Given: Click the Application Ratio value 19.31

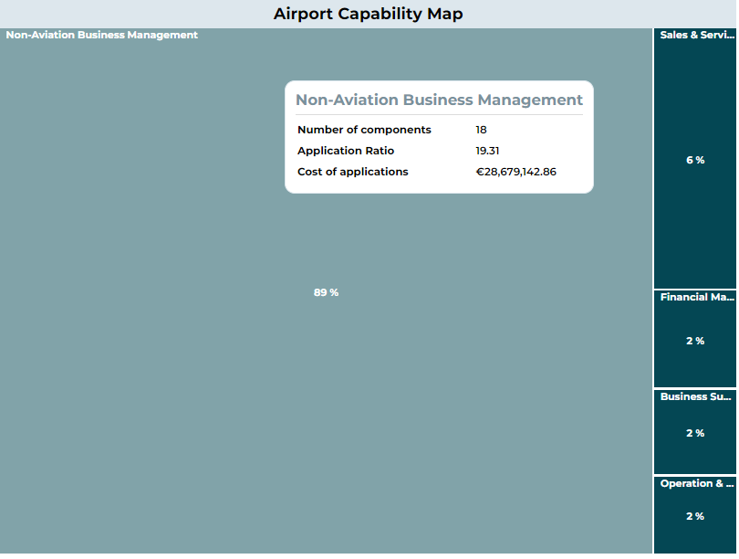Looking at the screenshot, I should (487, 151).
